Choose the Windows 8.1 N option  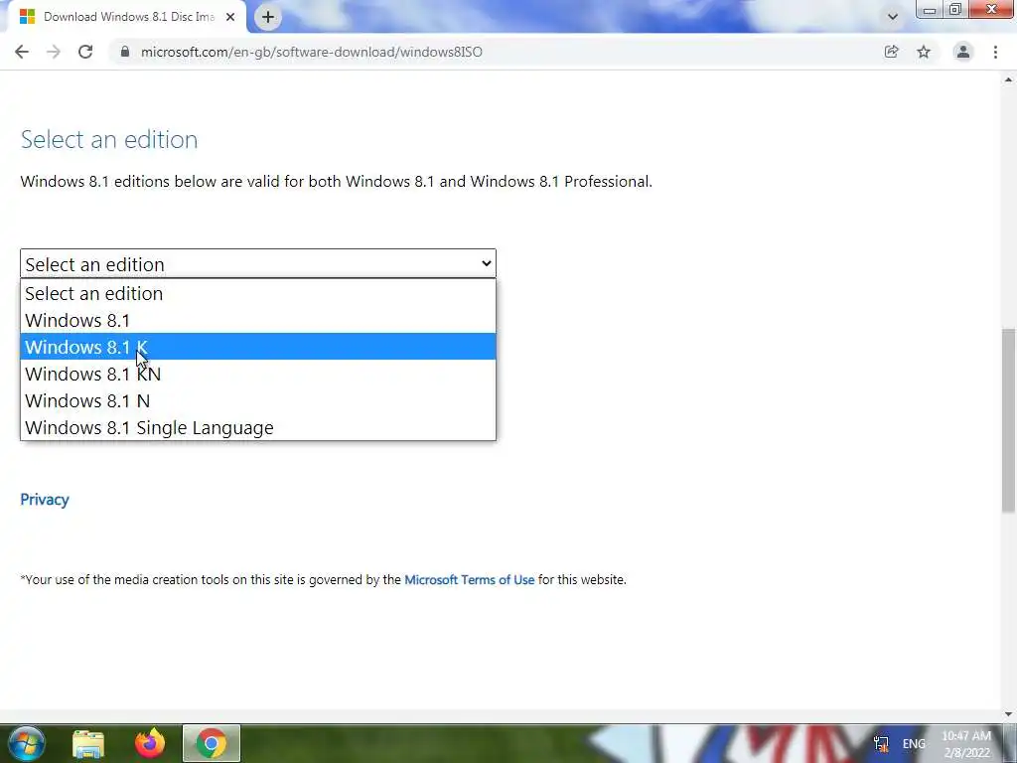[258, 400]
